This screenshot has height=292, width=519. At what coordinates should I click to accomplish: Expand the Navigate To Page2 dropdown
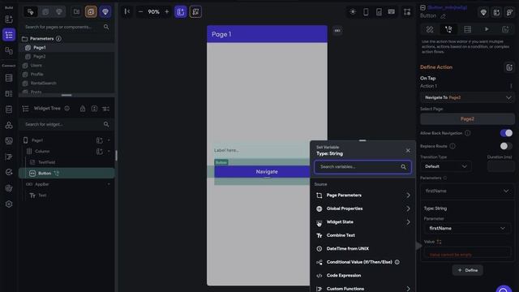click(x=467, y=97)
